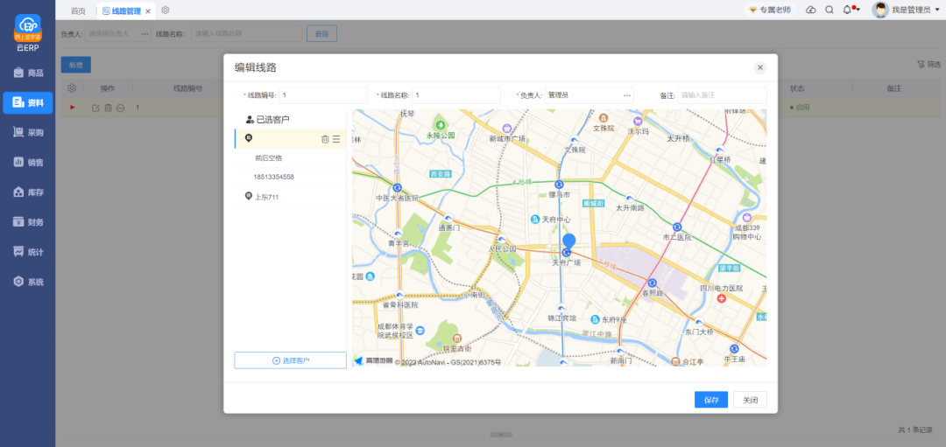Viewport: 946px width, 447px height.
Task: Click the 锦里古街 icon on map
Action: tap(457, 338)
